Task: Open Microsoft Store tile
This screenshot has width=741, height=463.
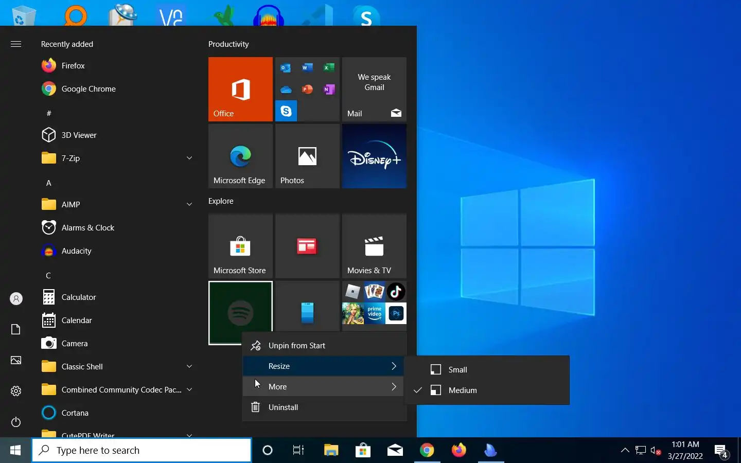Action: point(240,246)
